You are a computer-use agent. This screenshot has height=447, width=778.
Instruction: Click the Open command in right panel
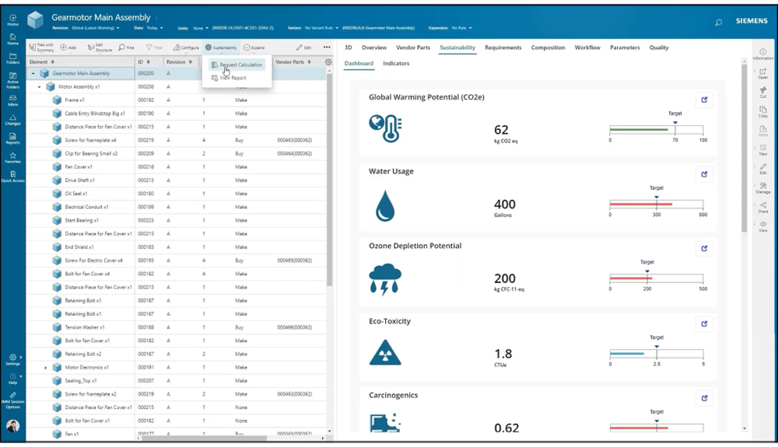click(x=762, y=74)
